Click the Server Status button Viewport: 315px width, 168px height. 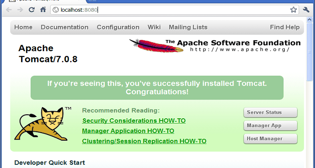pyautogui.click(x=270, y=112)
